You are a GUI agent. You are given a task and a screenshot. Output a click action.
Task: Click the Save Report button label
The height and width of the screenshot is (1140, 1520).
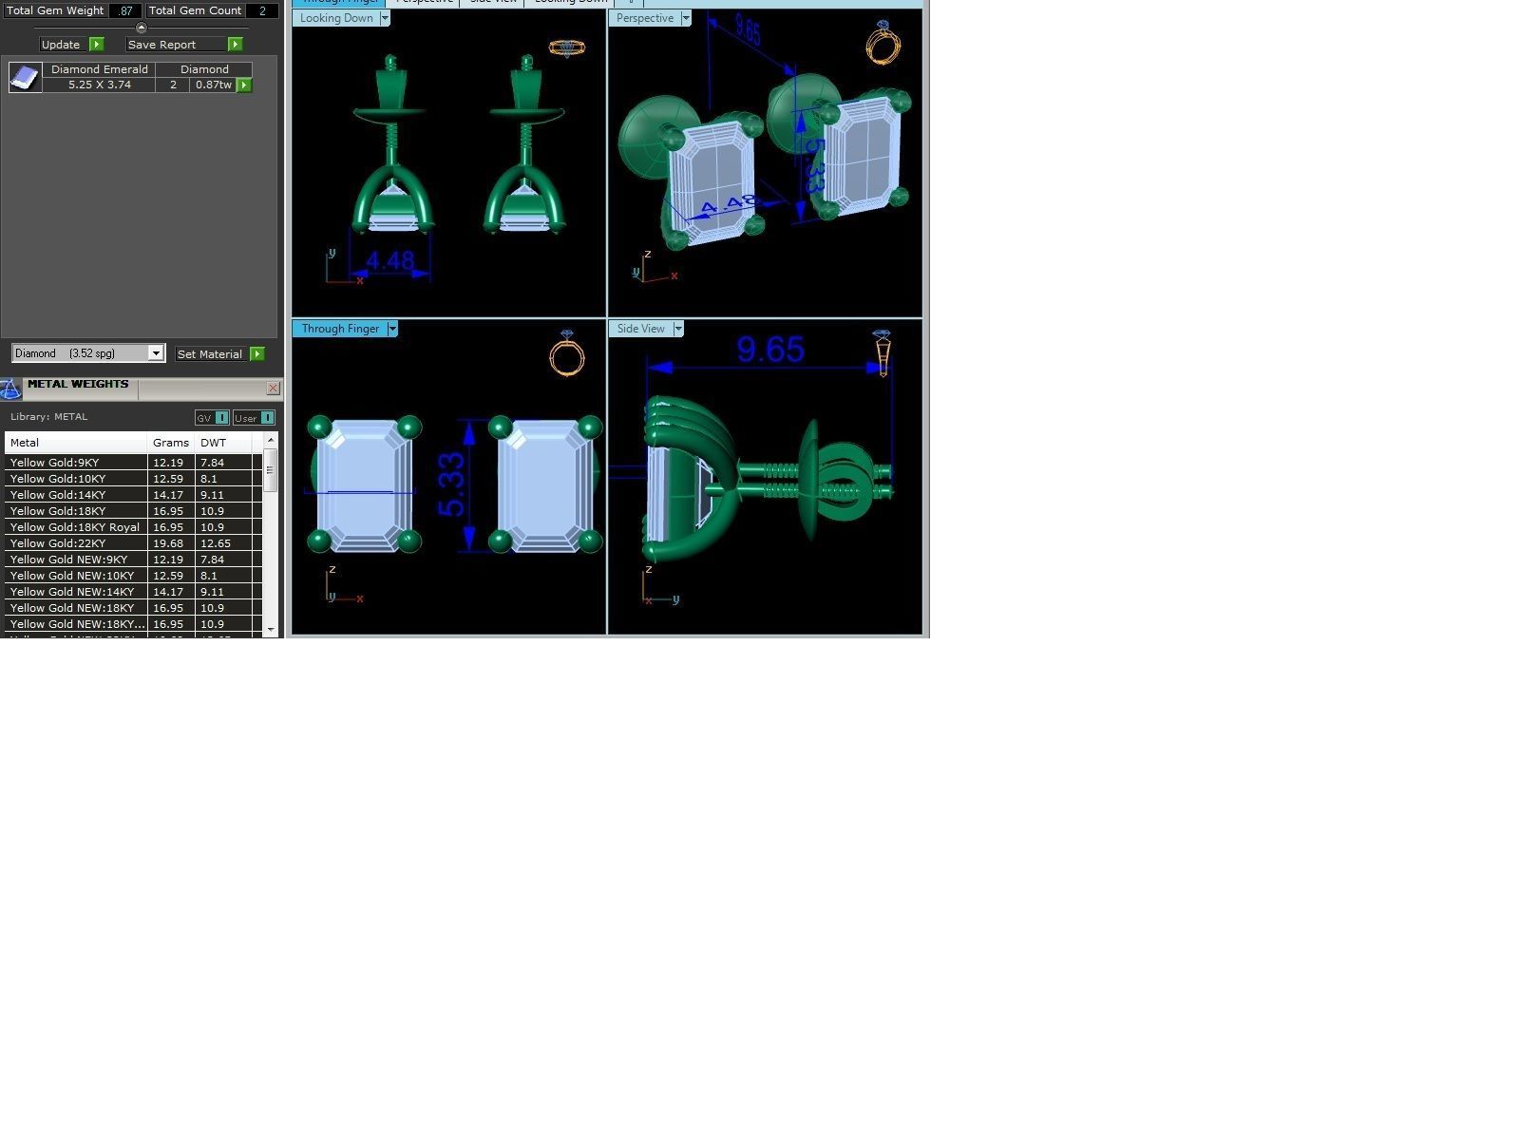(161, 45)
